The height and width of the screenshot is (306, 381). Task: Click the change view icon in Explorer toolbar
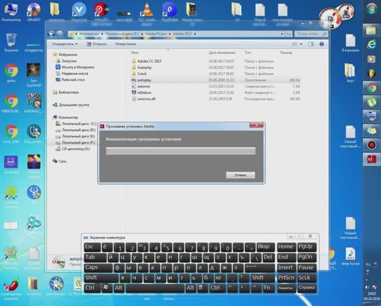(295, 44)
